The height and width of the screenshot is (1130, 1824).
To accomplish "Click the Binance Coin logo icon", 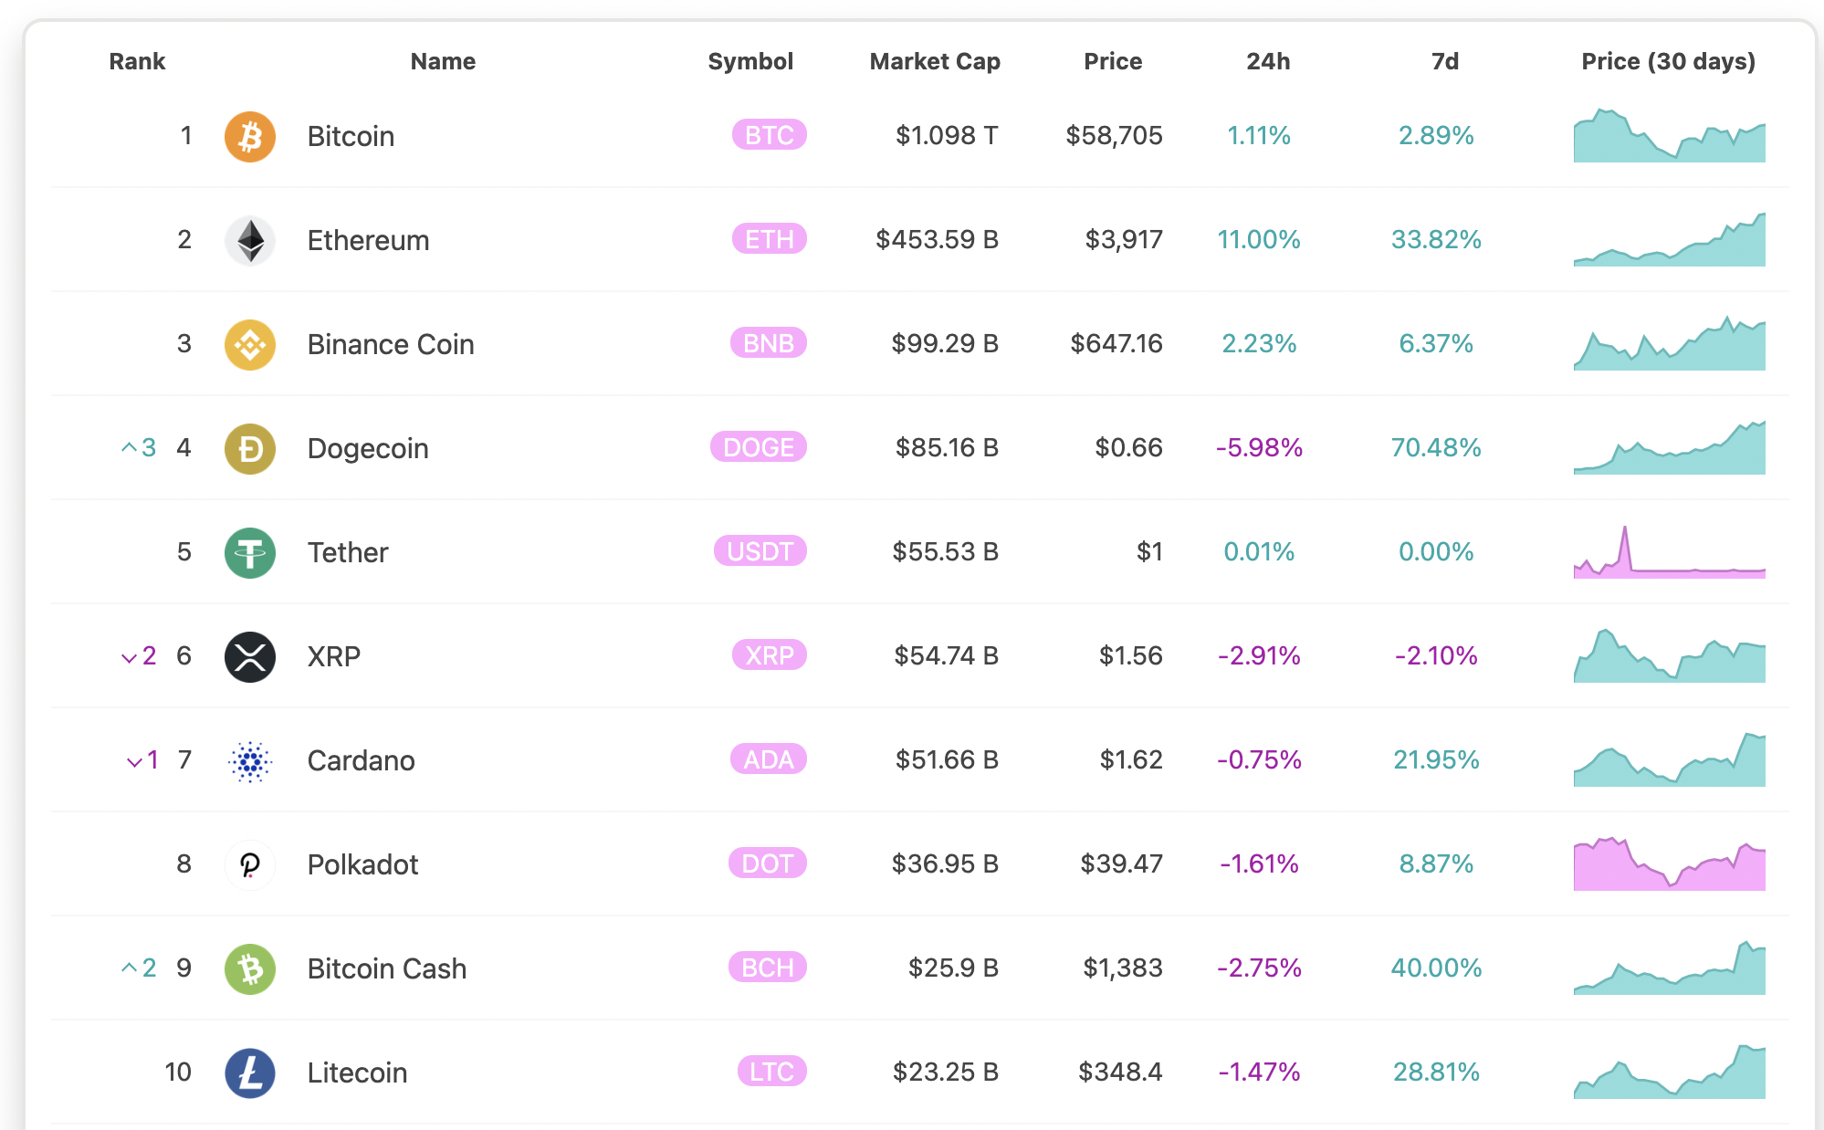I will (250, 345).
